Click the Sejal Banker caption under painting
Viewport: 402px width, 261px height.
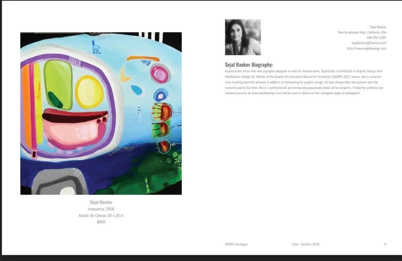(101, 202)
